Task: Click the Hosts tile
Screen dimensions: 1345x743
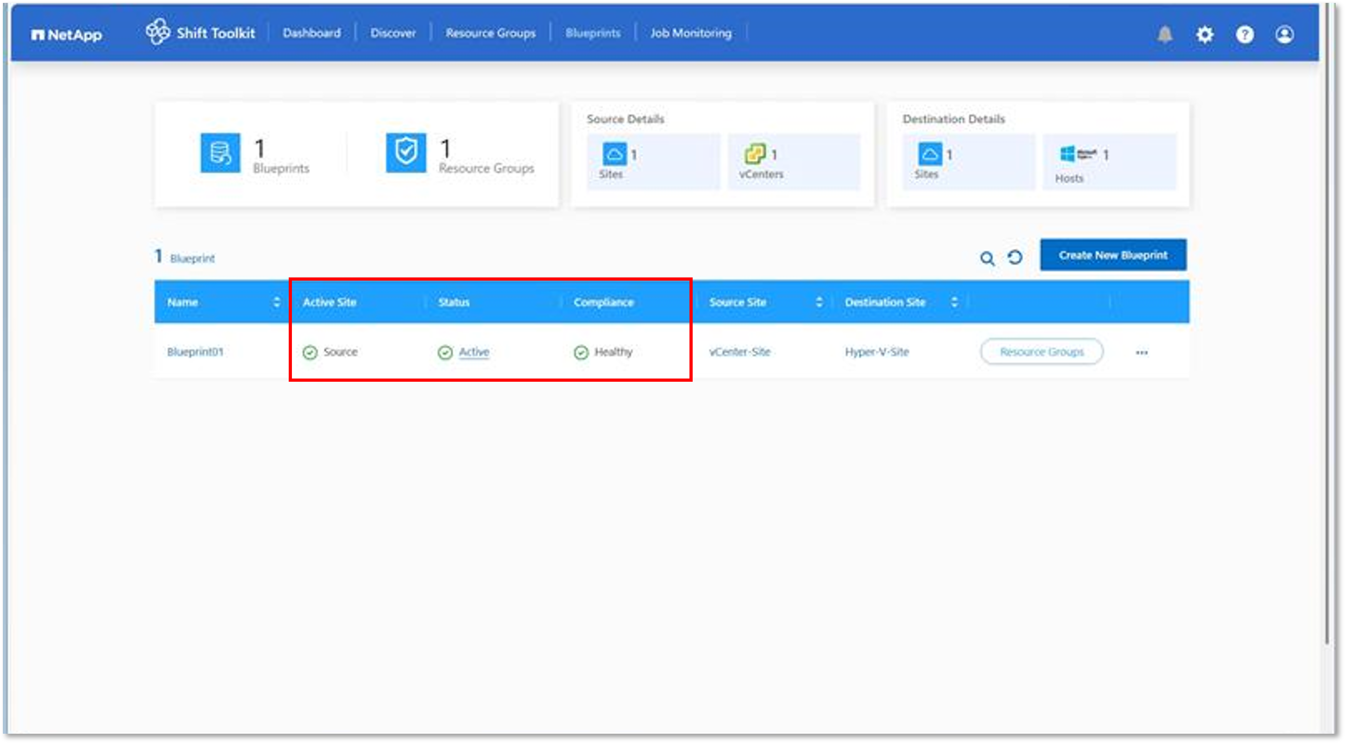Action: coord(1109,161)
